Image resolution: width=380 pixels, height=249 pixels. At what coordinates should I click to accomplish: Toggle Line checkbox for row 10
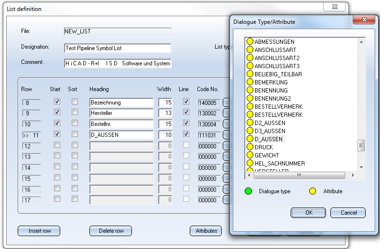tap(186, 123)
